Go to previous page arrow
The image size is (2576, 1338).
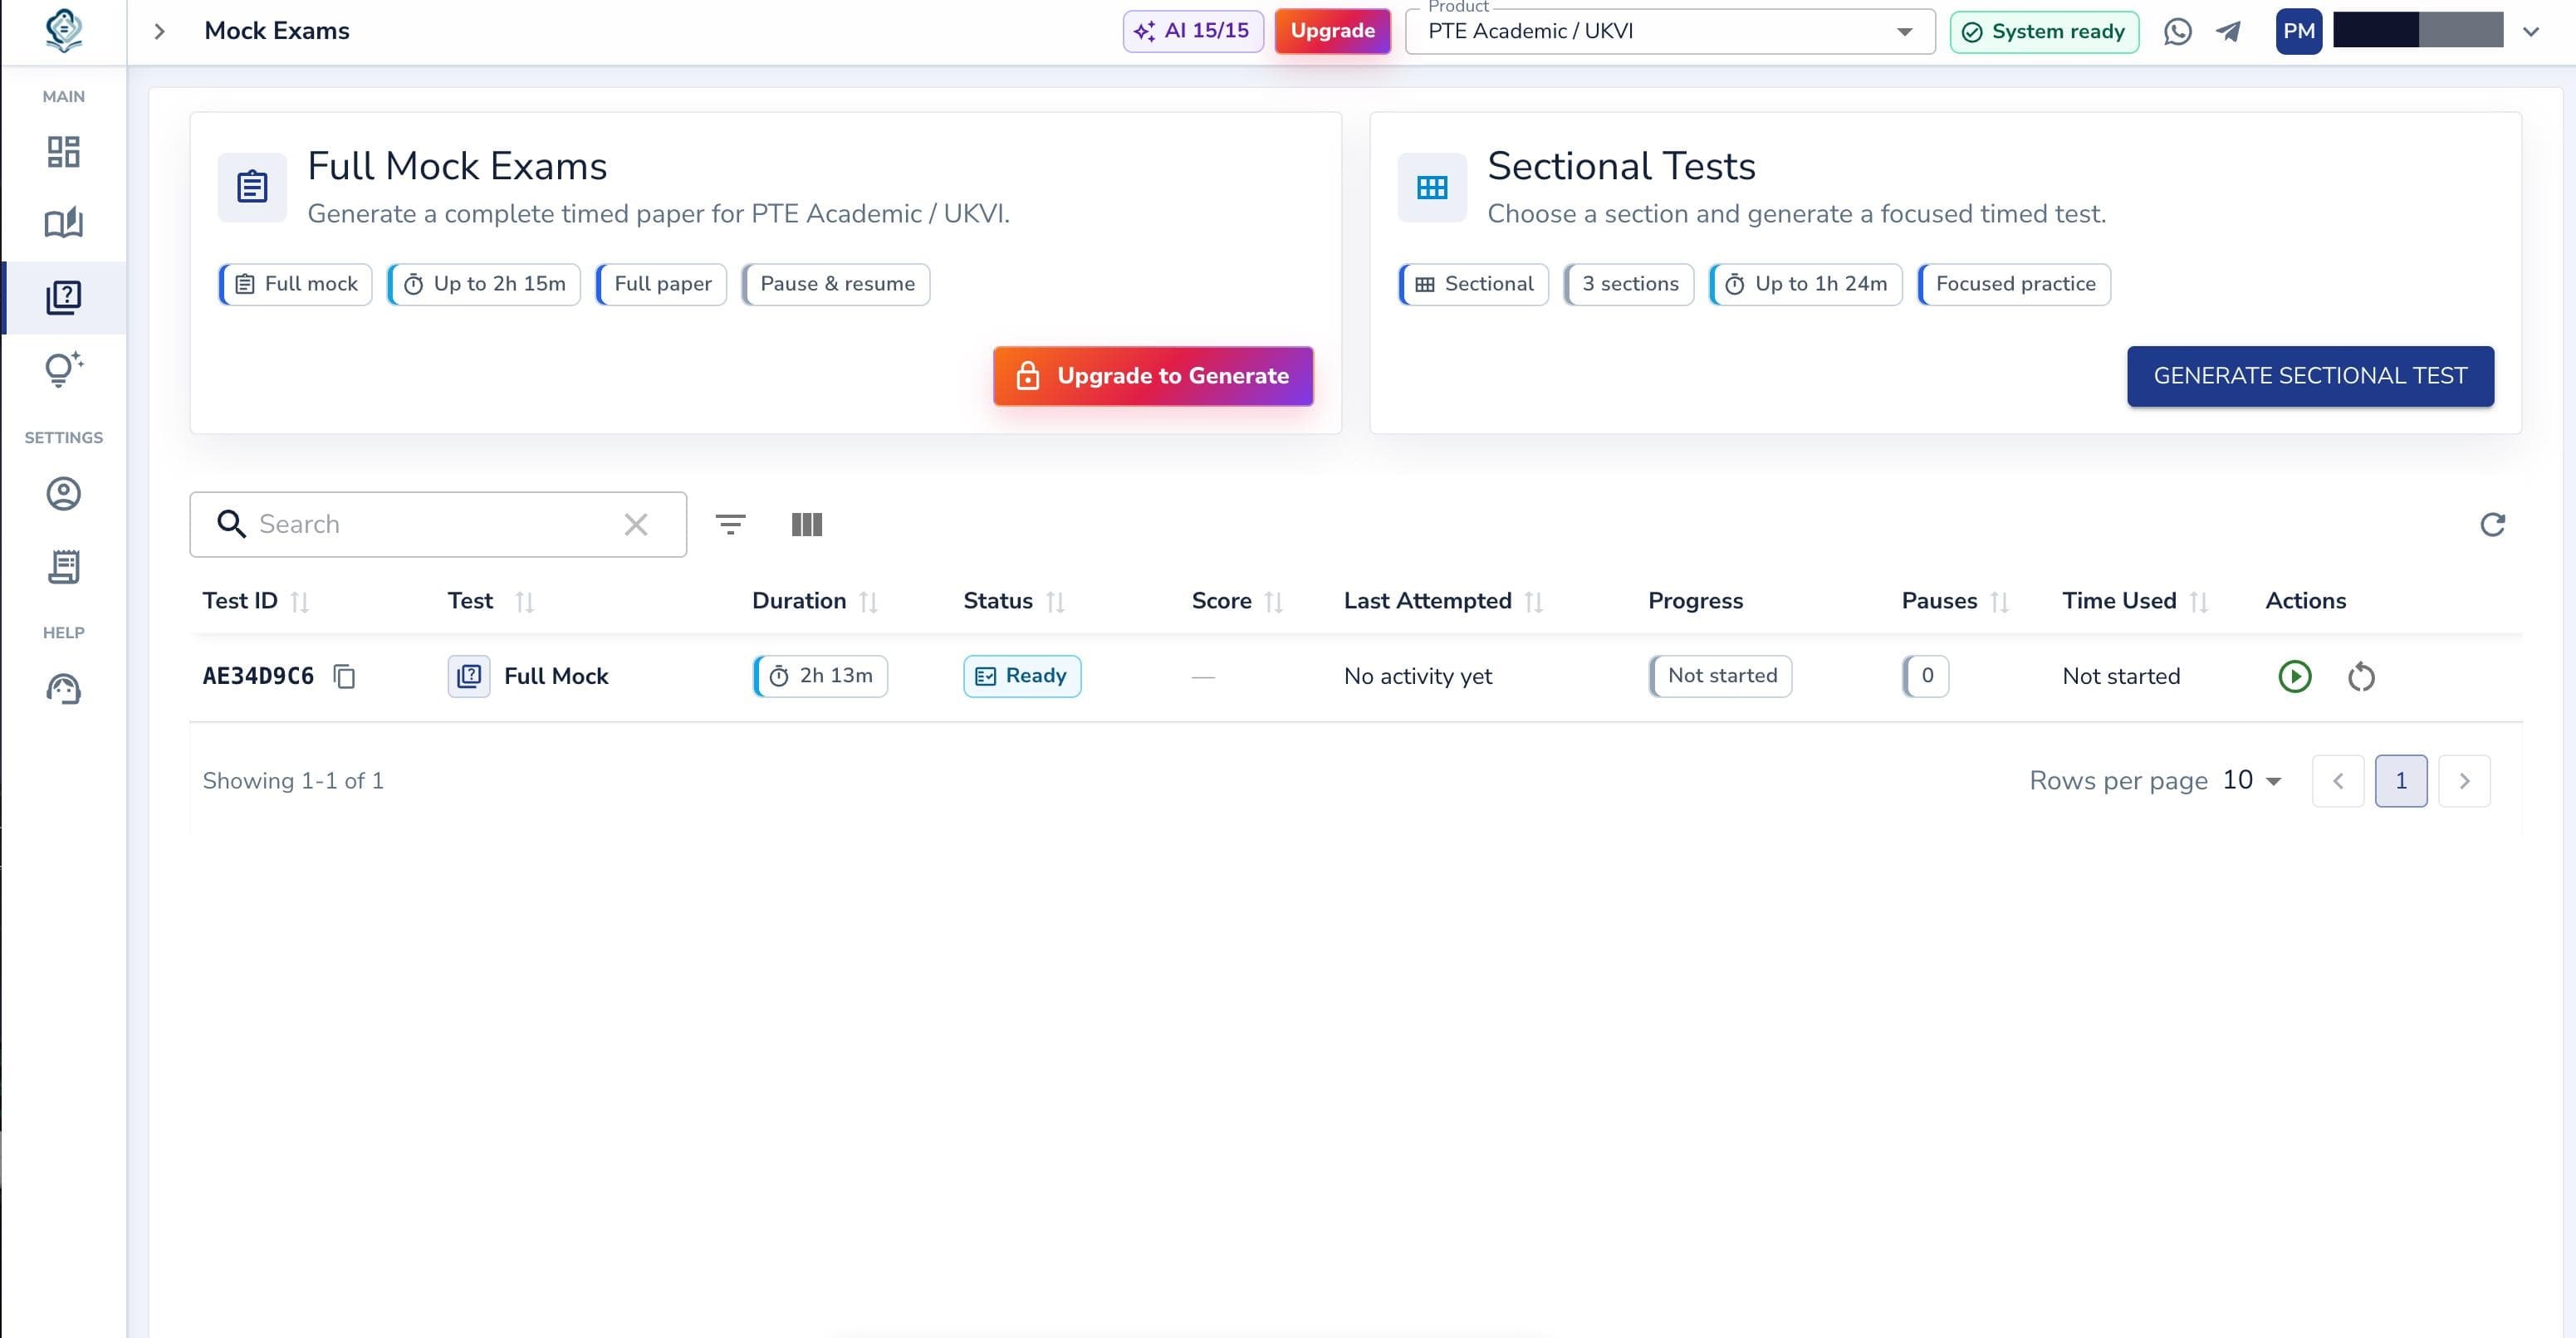point(2337,780)
